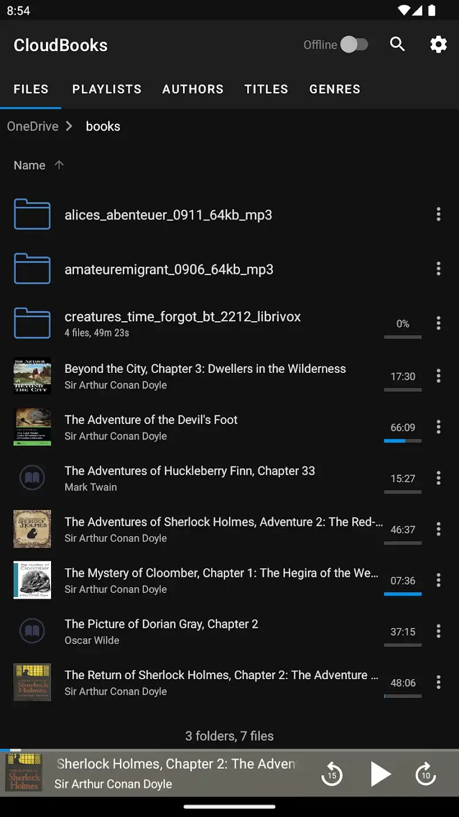This screenshot has height=817, width=459.
Task: Open the AUTHORS tab
Action: point(193,89)
